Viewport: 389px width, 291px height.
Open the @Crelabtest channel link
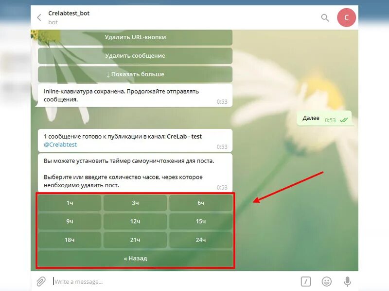[x=60, y=145]
